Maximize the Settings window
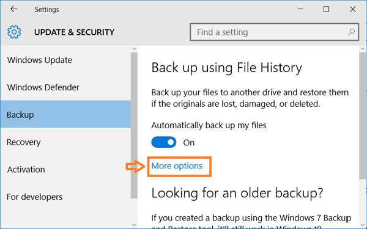Image resolution: width=367 pixels, height=229 pixels. coord(326,9)
